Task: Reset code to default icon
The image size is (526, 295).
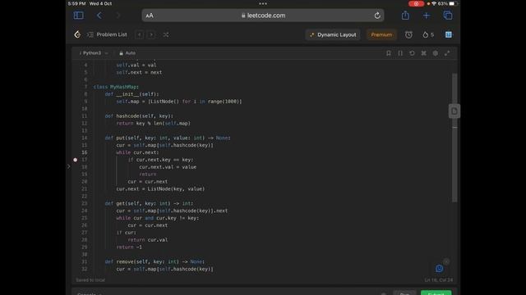Action: point(412,53)
